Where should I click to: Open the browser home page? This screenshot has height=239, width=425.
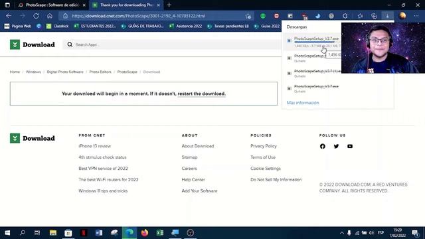click(50, 16)
